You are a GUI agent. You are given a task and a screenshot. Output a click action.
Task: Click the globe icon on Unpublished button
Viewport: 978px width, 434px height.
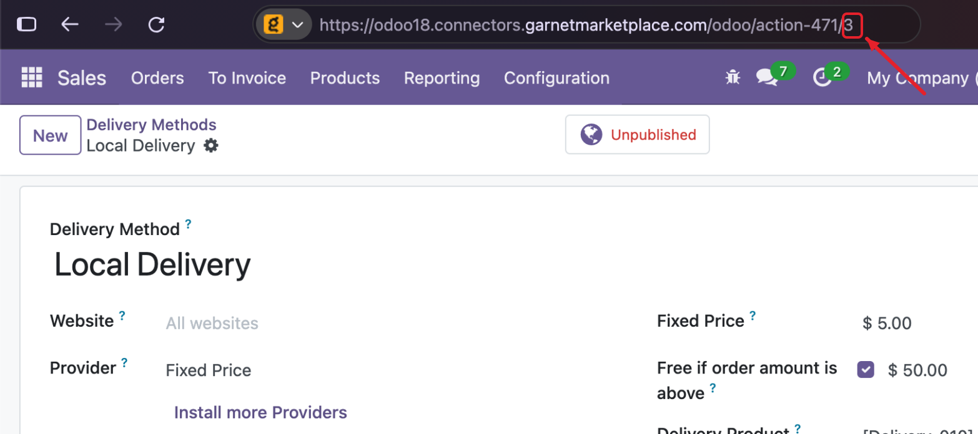(591, 135)
